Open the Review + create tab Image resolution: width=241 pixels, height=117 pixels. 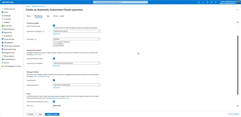pyautogui.click(x=59, y=16)
